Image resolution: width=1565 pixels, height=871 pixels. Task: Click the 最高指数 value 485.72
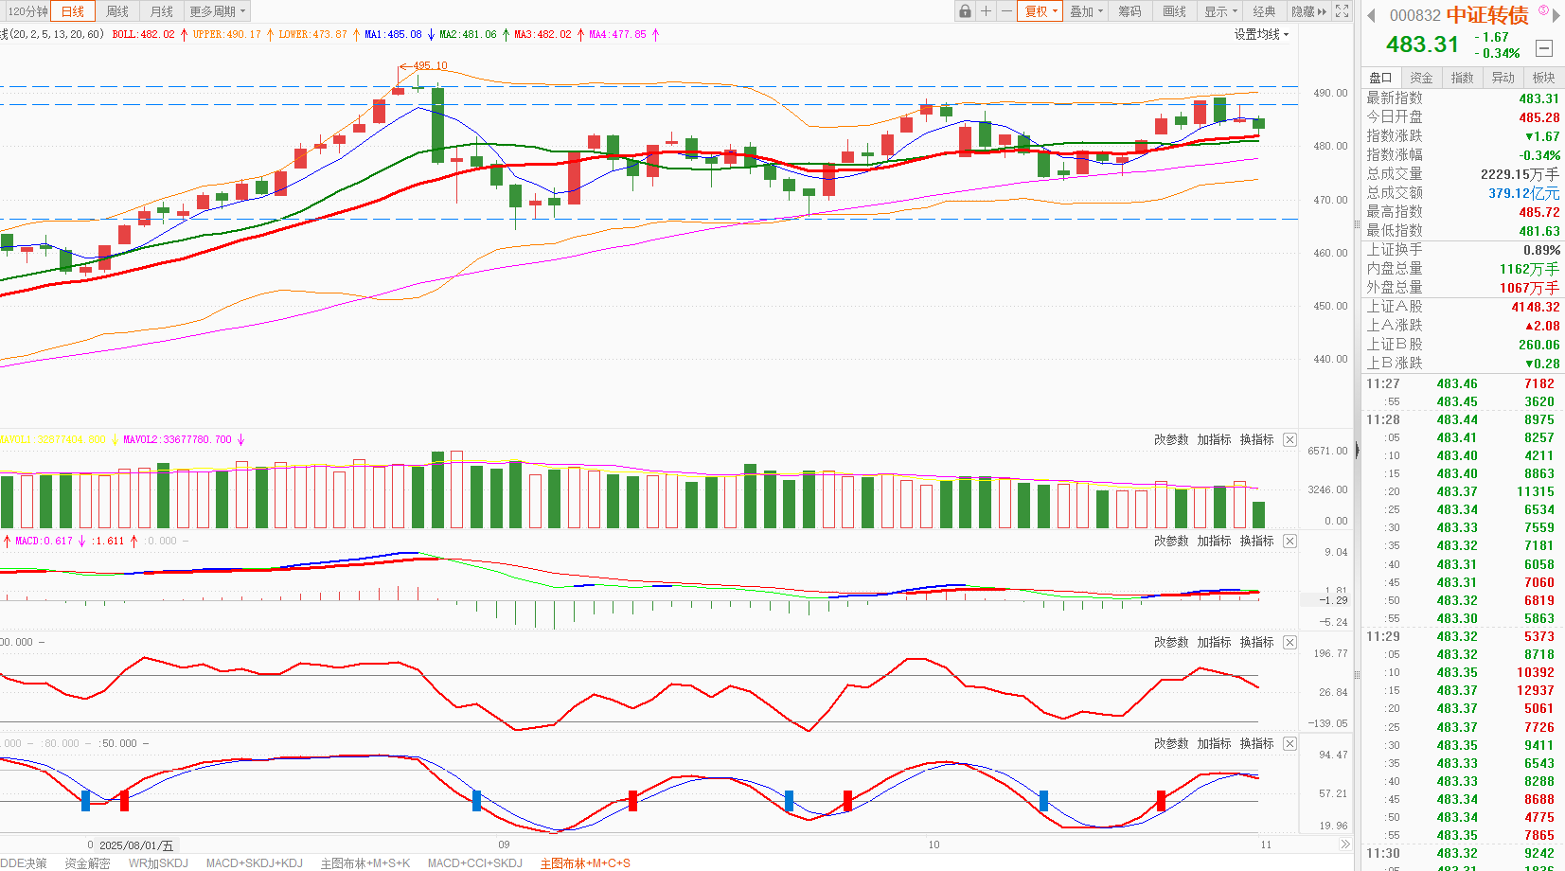point(1538,212)
